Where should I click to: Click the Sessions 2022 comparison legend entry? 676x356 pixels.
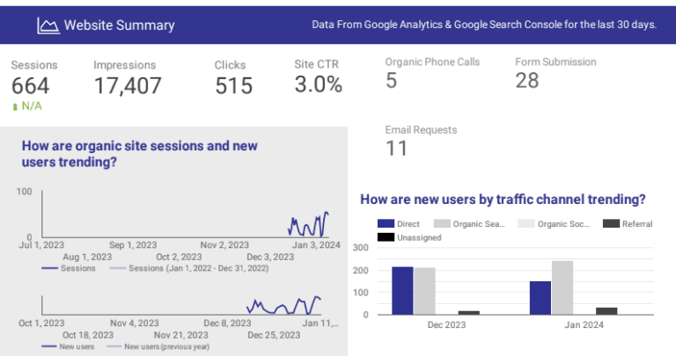click(x=185, y=268)
